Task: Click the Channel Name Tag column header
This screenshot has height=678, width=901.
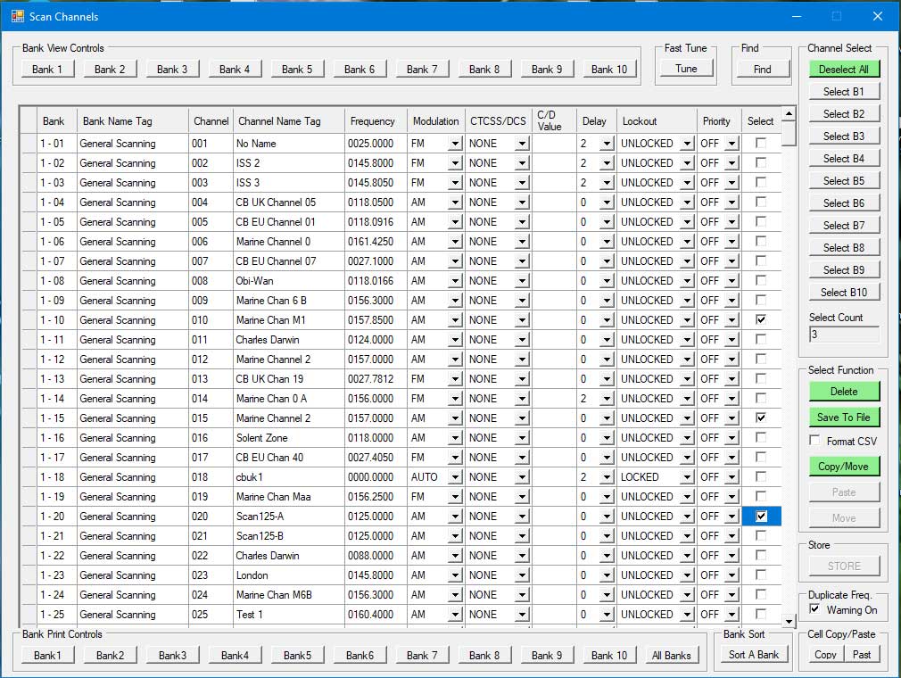Action: click(288, 121)
